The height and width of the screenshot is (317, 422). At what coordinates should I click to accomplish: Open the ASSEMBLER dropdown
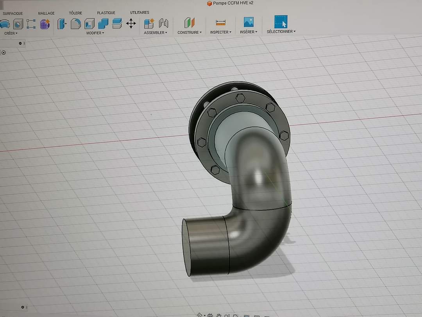click(x=155, y=32)
